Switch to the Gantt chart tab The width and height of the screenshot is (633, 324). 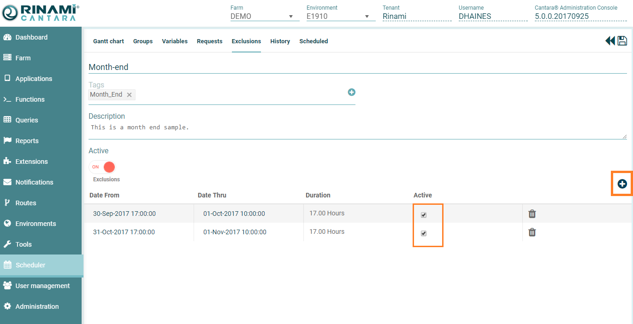(108, 41)
